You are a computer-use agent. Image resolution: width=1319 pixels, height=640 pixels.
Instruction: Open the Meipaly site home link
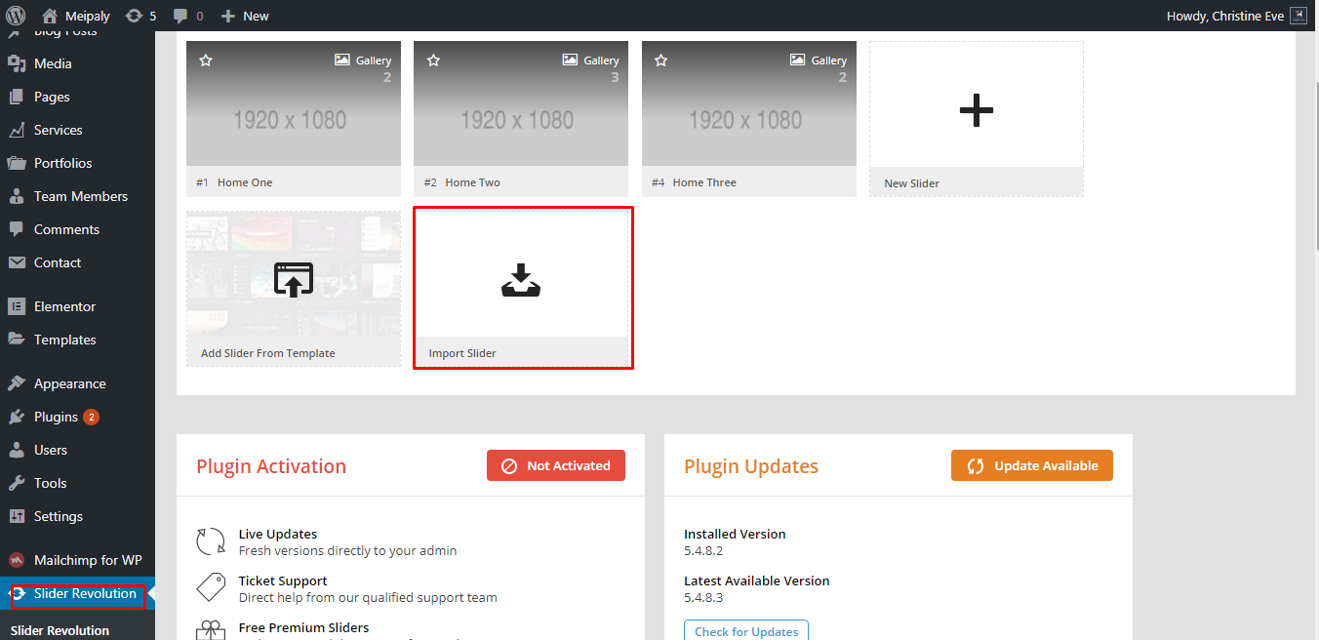pyautogui.click(x=76, y=16)
